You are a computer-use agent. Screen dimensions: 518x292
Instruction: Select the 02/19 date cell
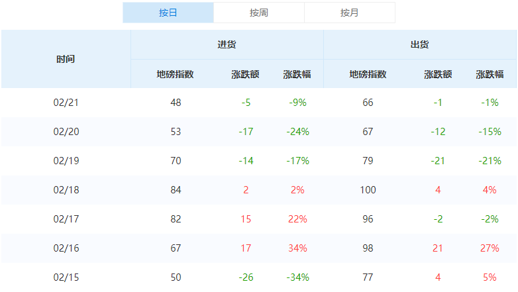point(66,161)
